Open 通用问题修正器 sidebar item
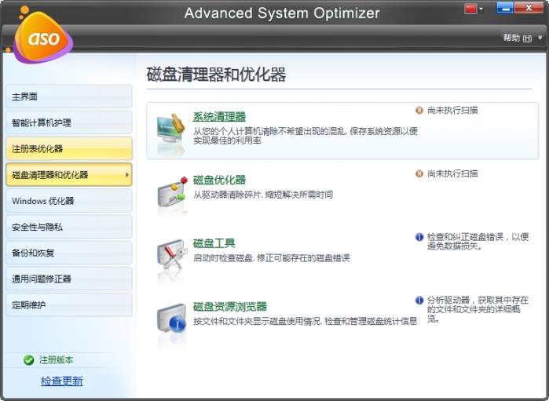The height and width of the screenshot is (401, 549). pos(69,279)
